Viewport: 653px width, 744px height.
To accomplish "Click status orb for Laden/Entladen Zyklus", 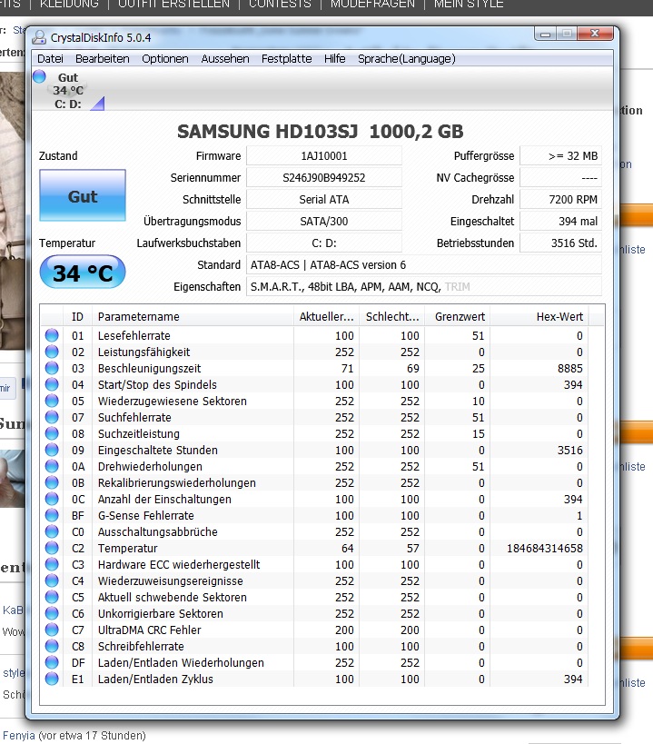I will [x=52, y=679].
